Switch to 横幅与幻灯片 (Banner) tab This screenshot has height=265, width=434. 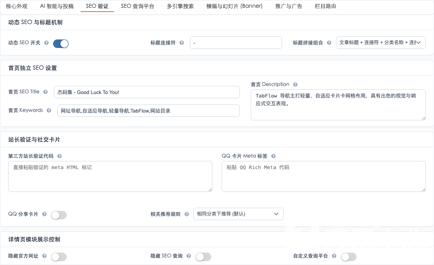tap(234, 6)
